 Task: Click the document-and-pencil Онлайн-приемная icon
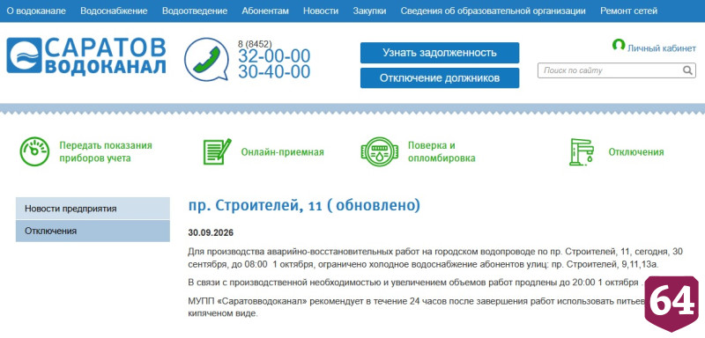(x=217, y=151)
